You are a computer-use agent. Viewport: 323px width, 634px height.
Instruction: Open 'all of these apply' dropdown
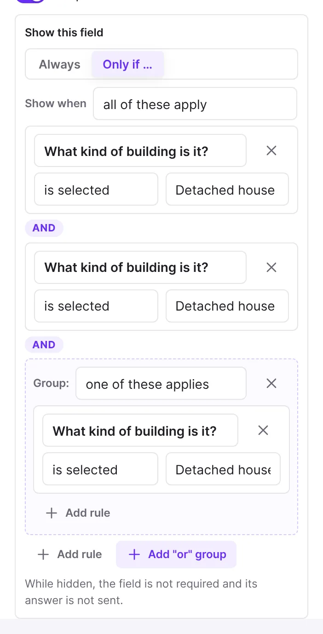point(195,104)
